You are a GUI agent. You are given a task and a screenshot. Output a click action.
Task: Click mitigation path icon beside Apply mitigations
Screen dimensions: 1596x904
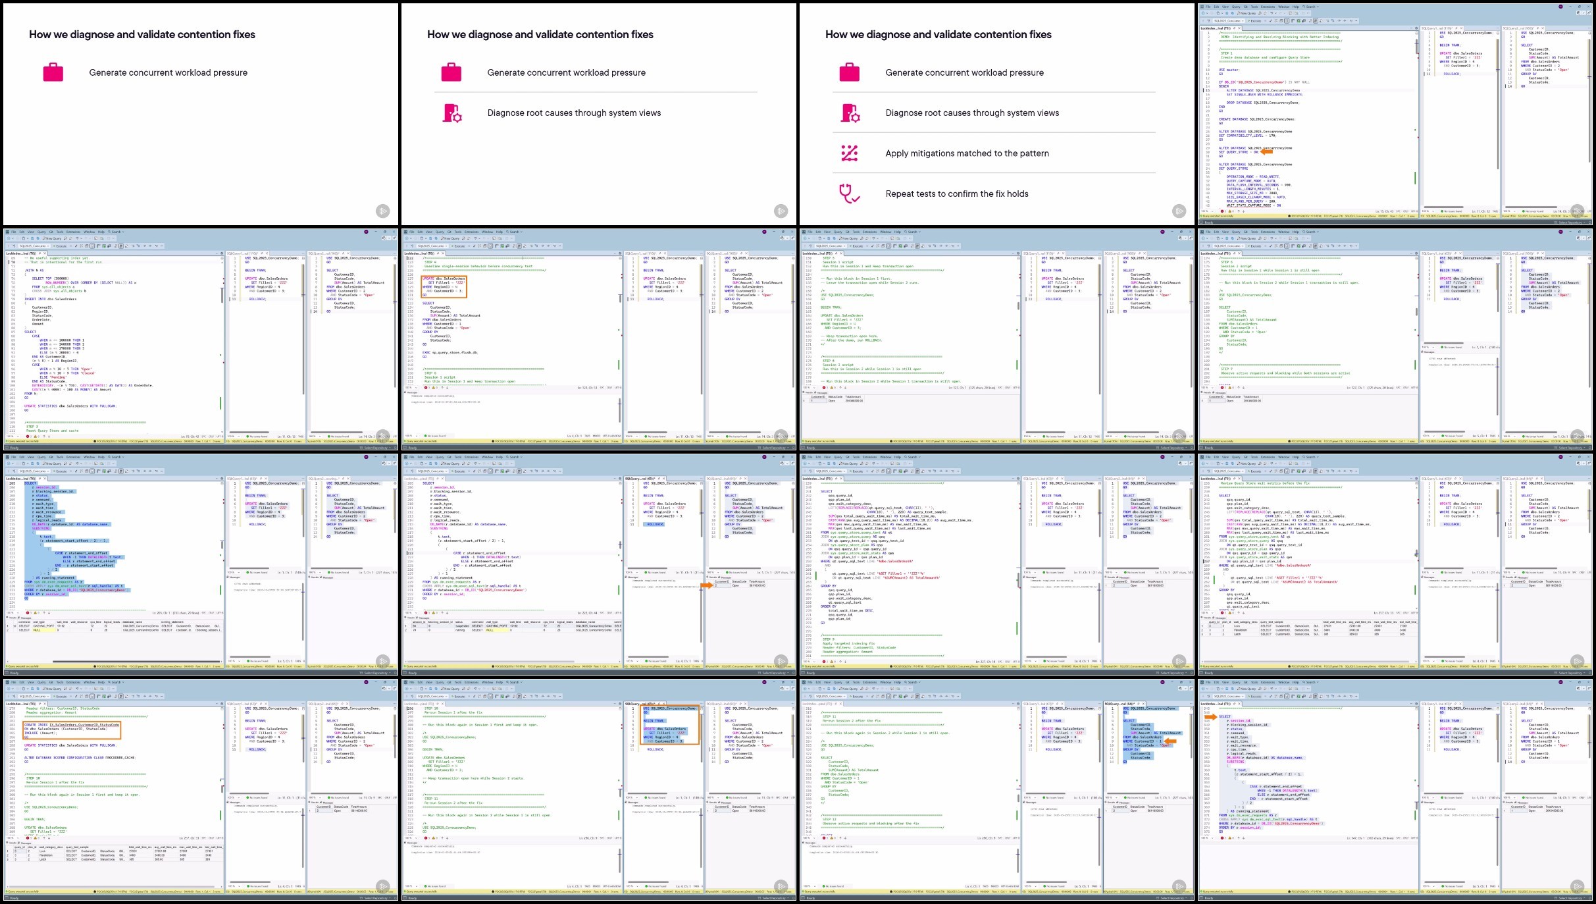(849, 153)
